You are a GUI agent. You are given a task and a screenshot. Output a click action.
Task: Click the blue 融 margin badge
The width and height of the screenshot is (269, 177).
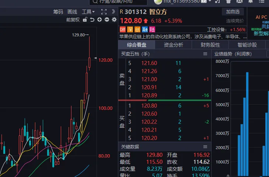point(145,29)
